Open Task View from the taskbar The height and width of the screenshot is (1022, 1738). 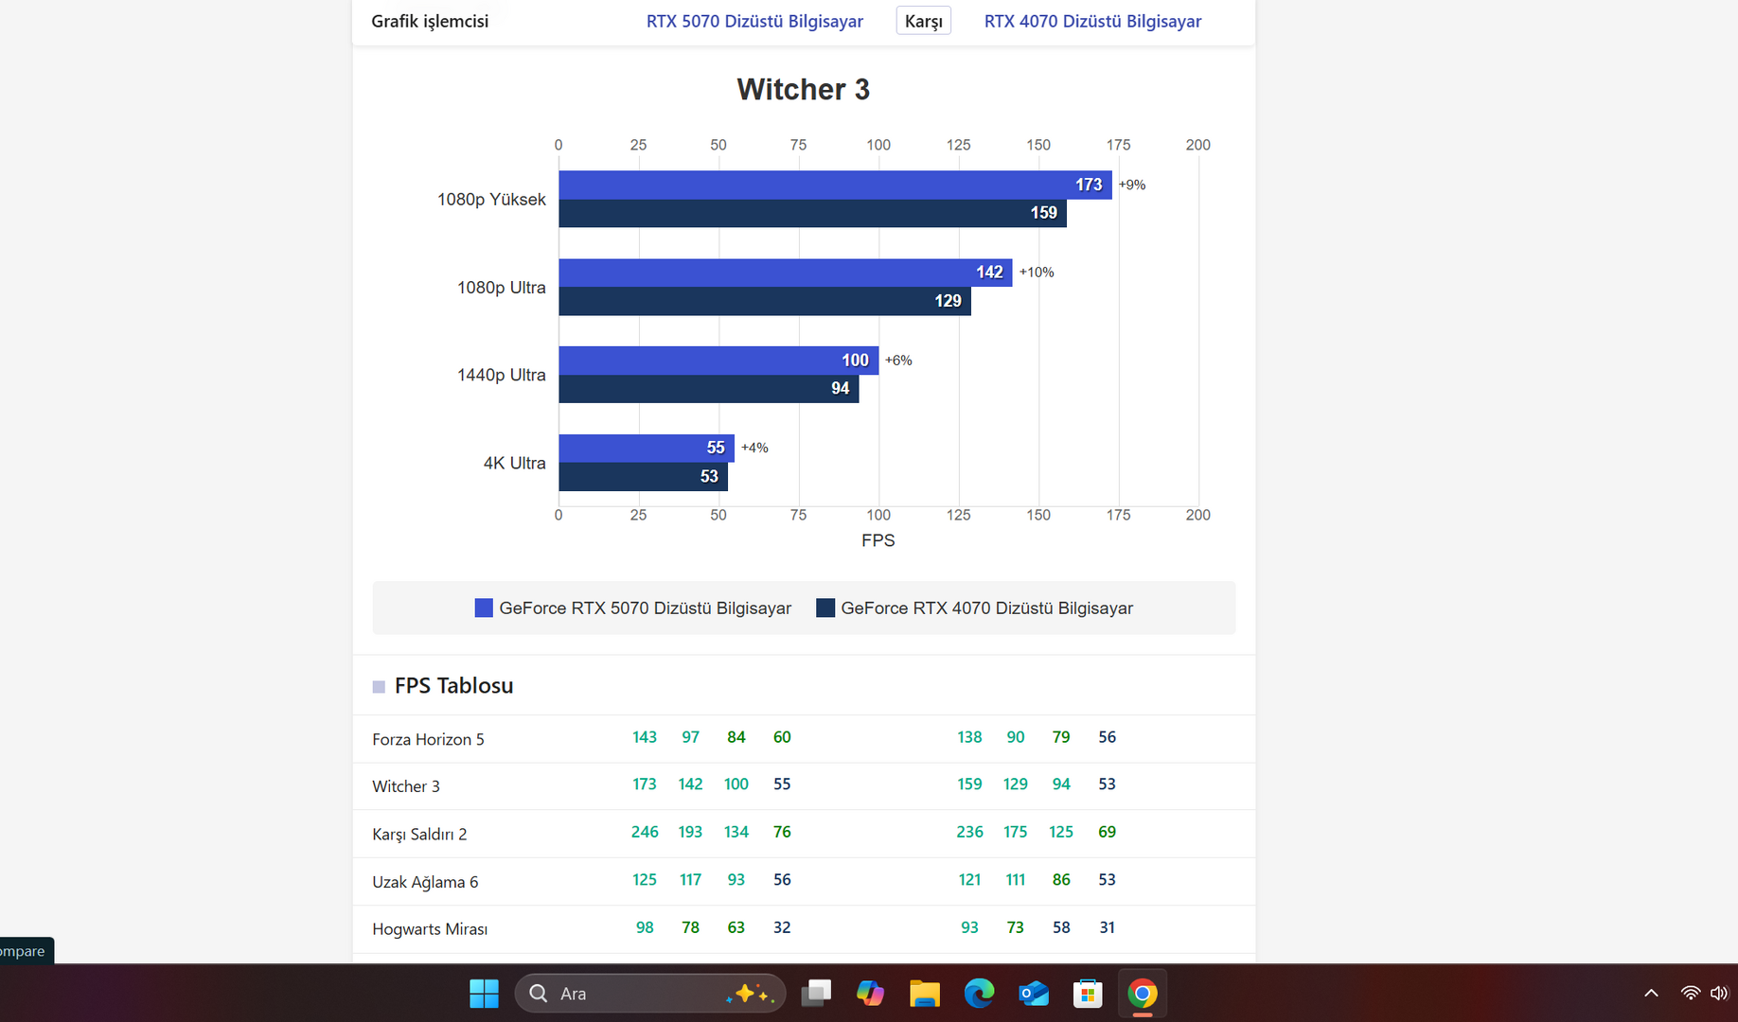(x=816, y=994)
